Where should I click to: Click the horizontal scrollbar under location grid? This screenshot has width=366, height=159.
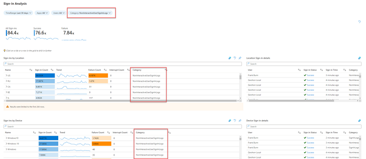[121, 101]
